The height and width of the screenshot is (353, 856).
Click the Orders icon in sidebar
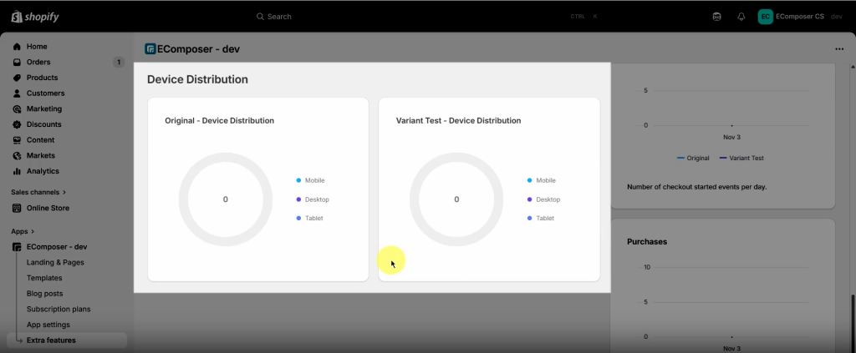tap(17, 62)
